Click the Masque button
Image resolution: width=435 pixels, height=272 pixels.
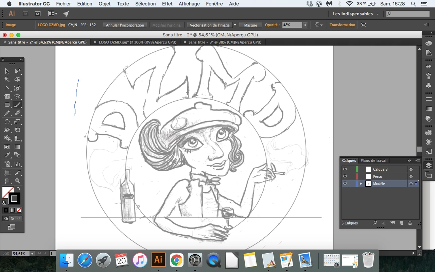pyautogui.click(x=250, y=25)
